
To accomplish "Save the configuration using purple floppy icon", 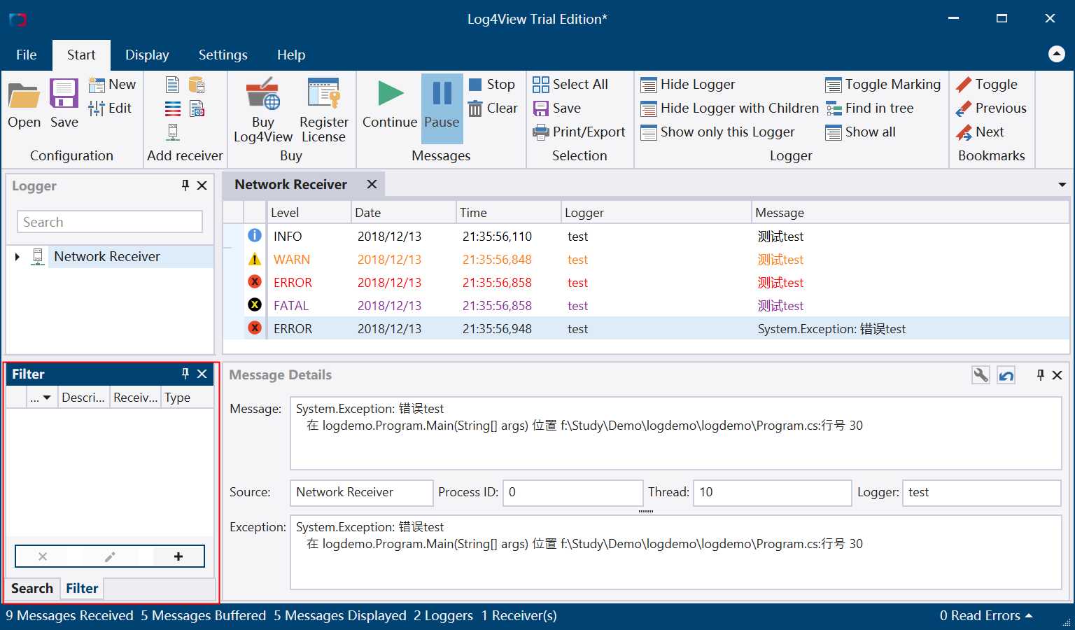I will tap(64, 104).
